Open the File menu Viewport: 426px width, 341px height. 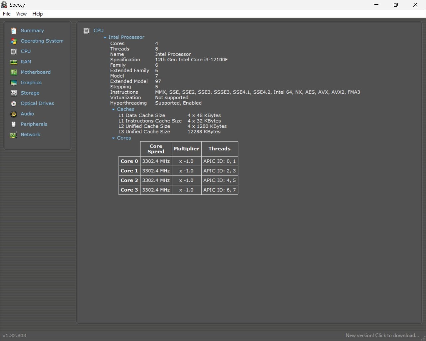coord(7,14)
